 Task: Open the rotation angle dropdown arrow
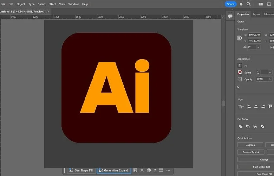click(x=258, y=47)
